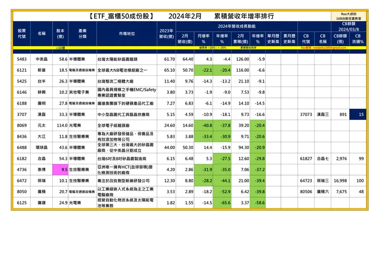This screenshot has height=268, width=379.
Task: Click the 116.00 cumulative revenue cell
Action: pos(241,70)
